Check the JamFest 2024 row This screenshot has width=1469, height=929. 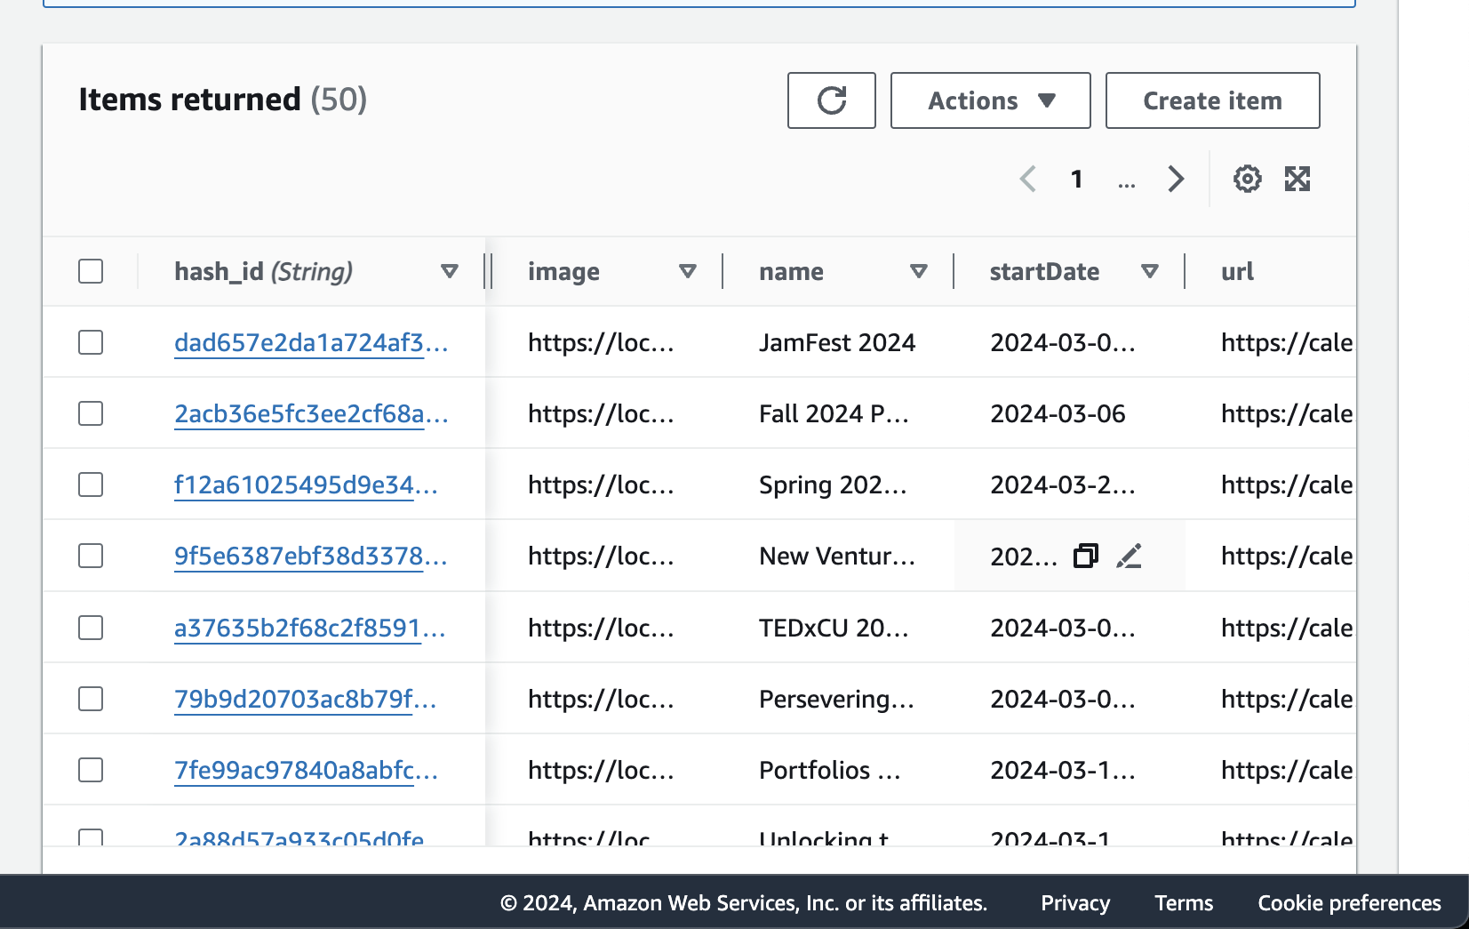pyautogui.click(x=91, y=342)
